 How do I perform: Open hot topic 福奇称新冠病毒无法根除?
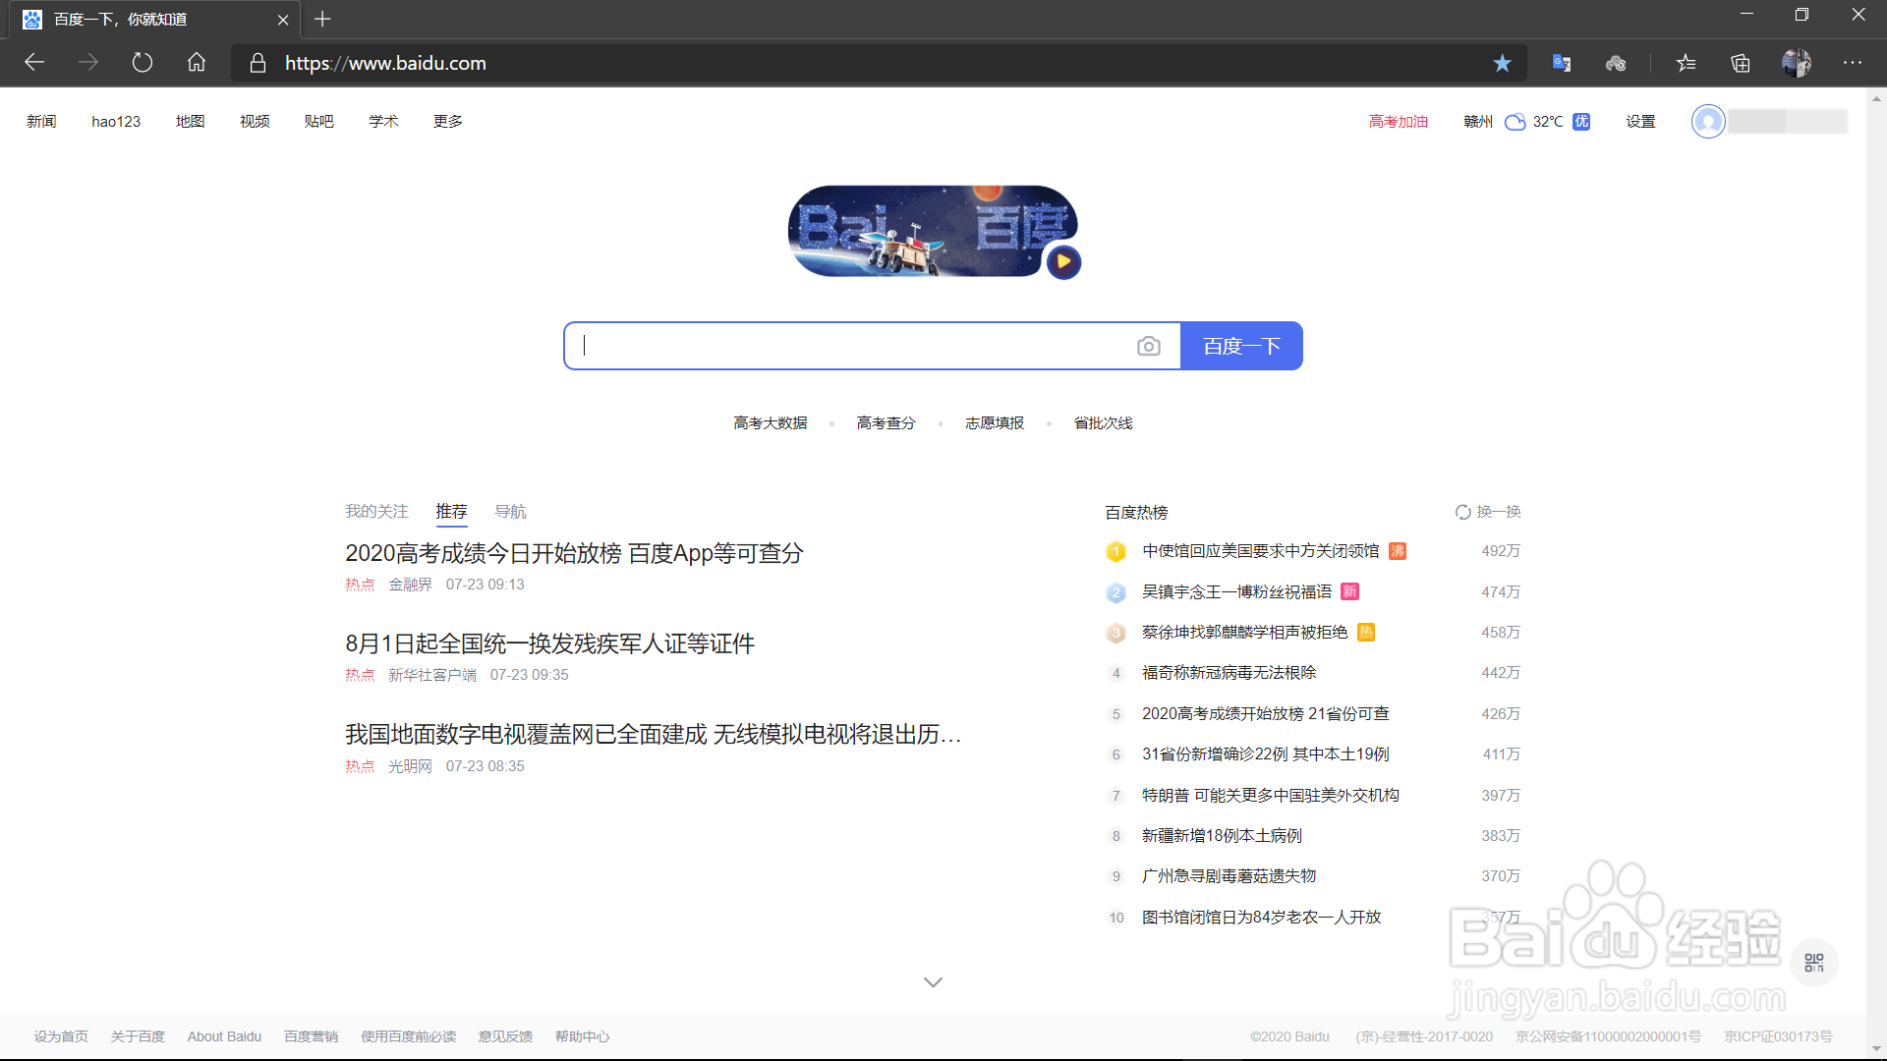pos(1229,673)
